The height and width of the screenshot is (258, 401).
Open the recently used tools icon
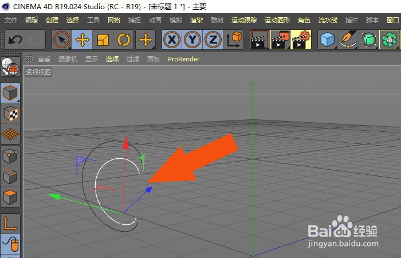146,40
